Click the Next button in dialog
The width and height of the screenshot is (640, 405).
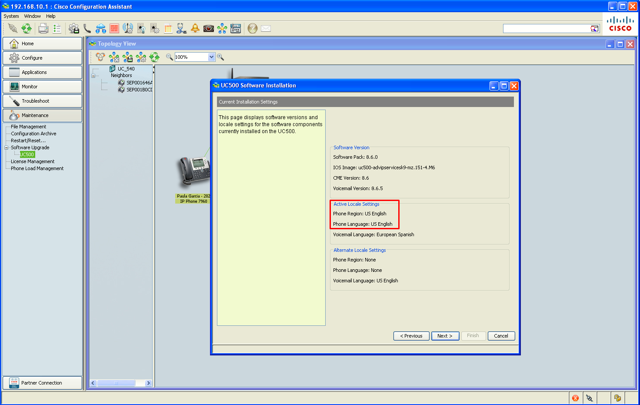(445, 336)
